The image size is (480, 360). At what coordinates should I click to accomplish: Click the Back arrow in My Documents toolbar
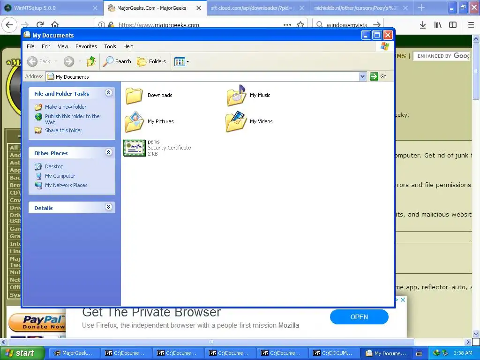32,61
